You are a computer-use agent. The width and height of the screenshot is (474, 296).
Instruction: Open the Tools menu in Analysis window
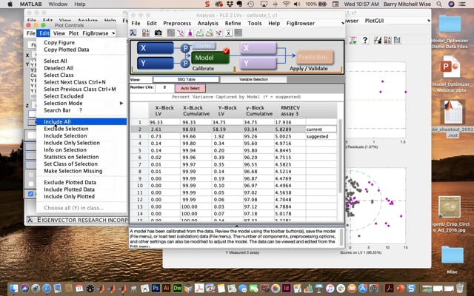[x=255, y=23]
